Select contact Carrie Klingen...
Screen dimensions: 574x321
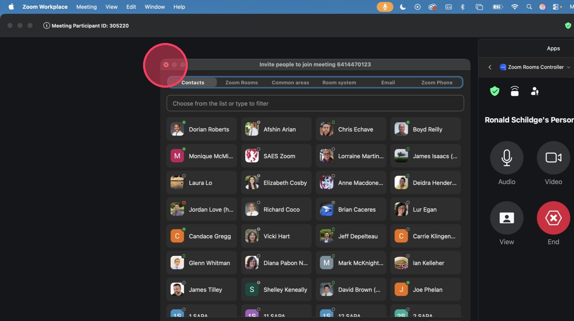click(425, 236)
